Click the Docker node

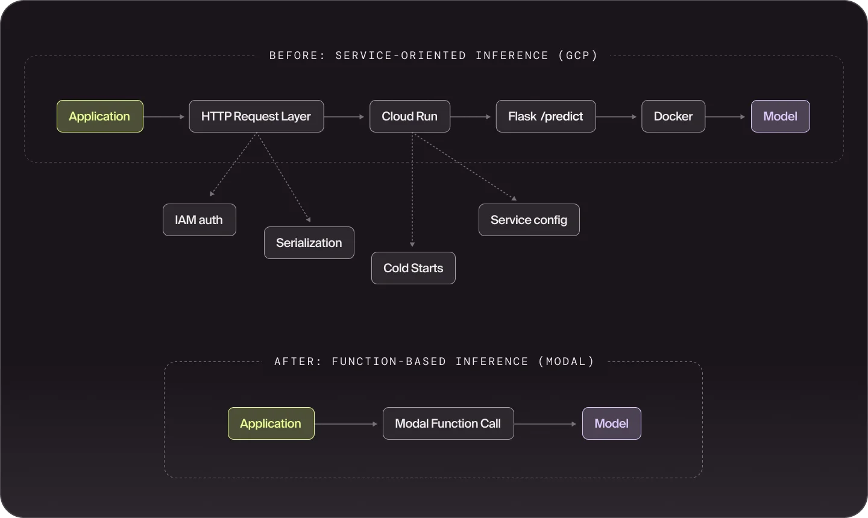point(673,116)
